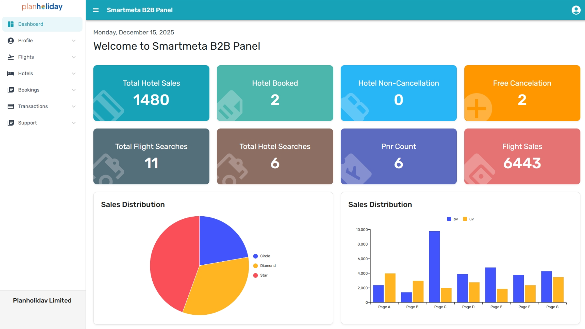The image size is (585, 329).
Task: Click the Hotels bed icon in sidebar
Action: point(11,73)
